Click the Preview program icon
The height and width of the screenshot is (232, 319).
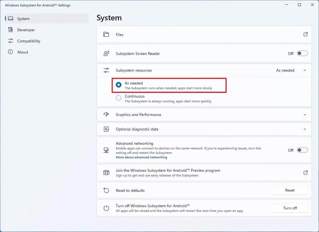[106, 173]
